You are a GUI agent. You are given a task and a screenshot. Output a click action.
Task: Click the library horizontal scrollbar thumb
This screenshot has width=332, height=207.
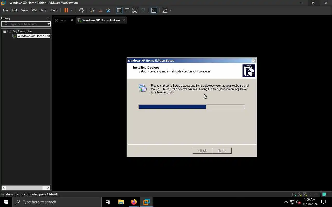pyautogui.click(x=24, y=188)
